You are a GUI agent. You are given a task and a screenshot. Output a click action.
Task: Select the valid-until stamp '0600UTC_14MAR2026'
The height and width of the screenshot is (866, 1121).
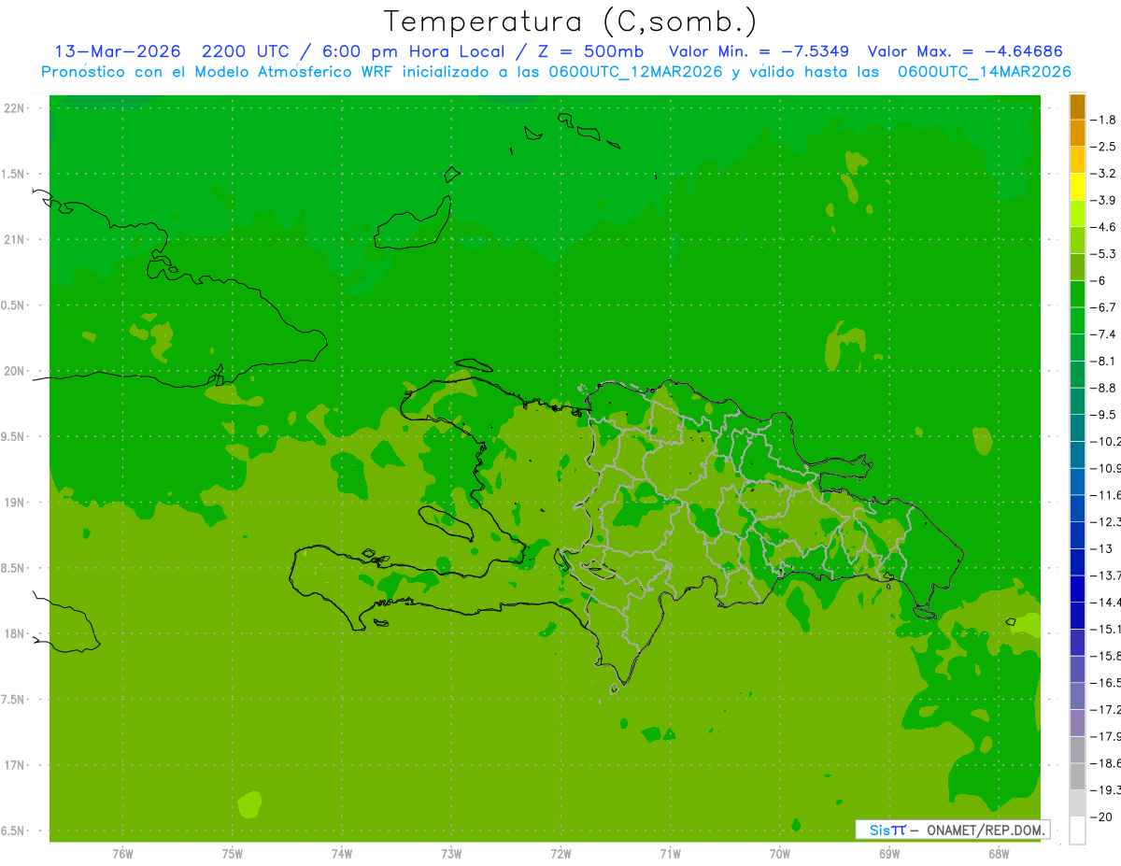coord(984,72)
